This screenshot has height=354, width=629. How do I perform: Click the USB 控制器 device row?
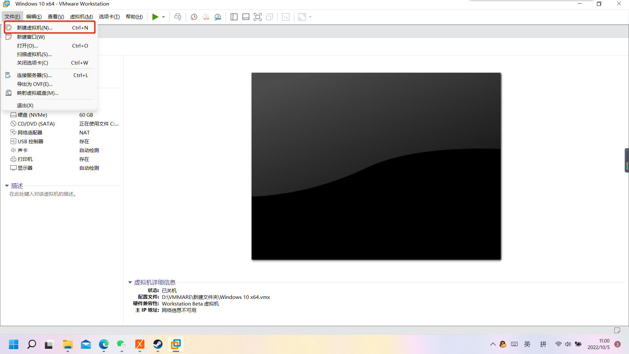pyautogui.click(x=65, y=141)
